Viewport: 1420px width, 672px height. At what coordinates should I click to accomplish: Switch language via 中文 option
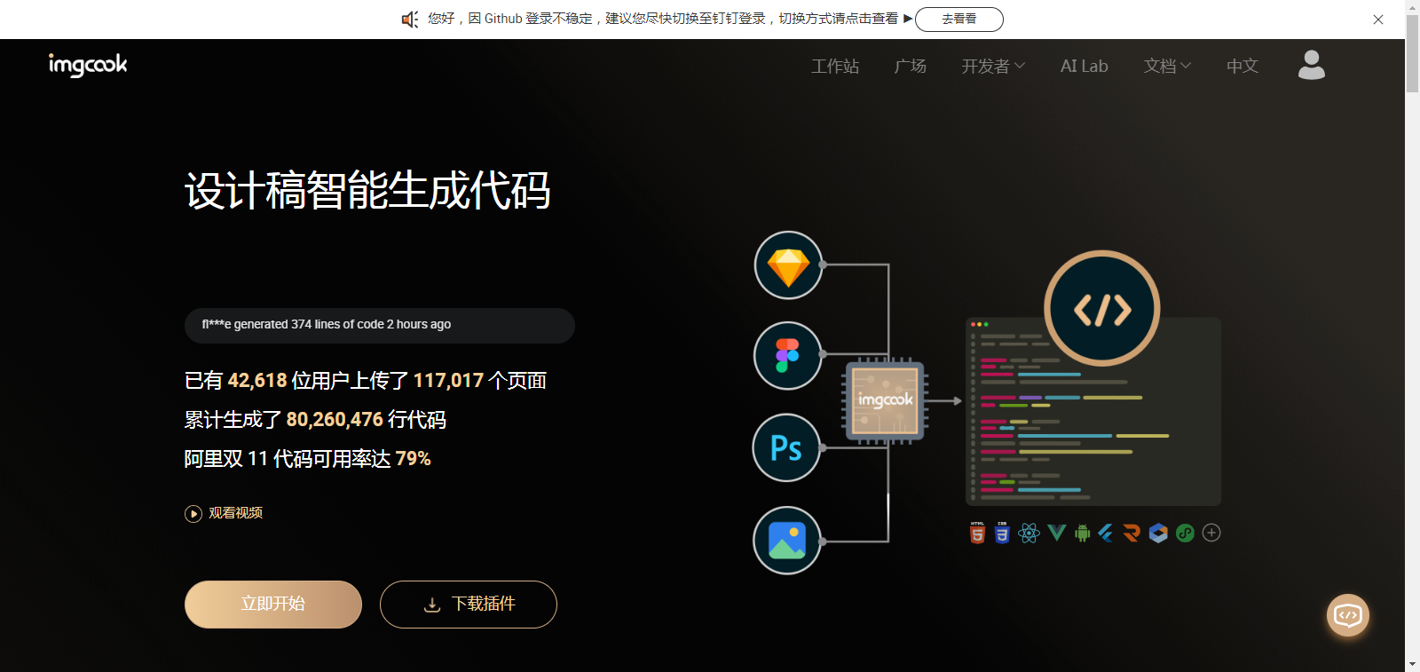[x=1242, y=67]
